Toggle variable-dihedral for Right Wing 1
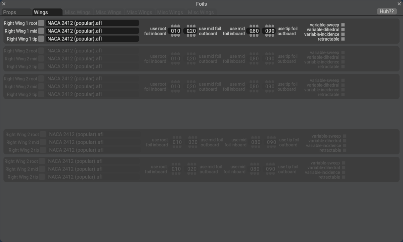The height and width of the screenshot is (242, 403). 343,30
